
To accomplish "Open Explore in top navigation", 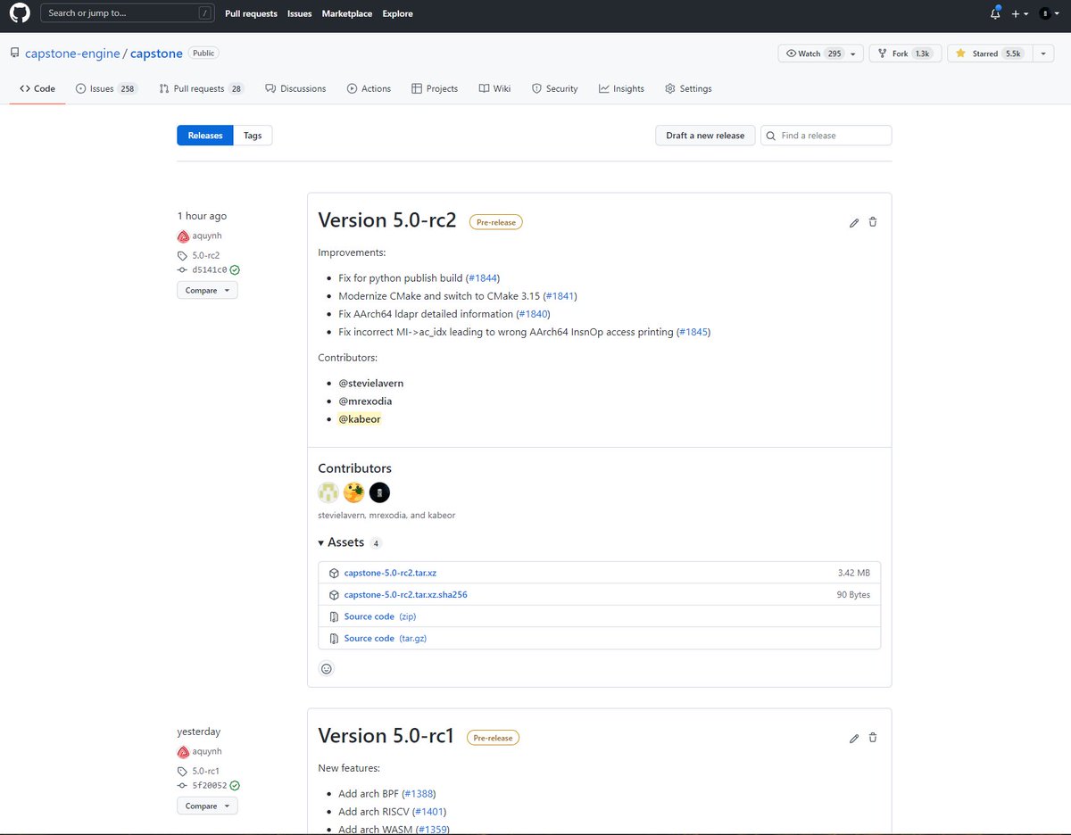I will (398, 13).
